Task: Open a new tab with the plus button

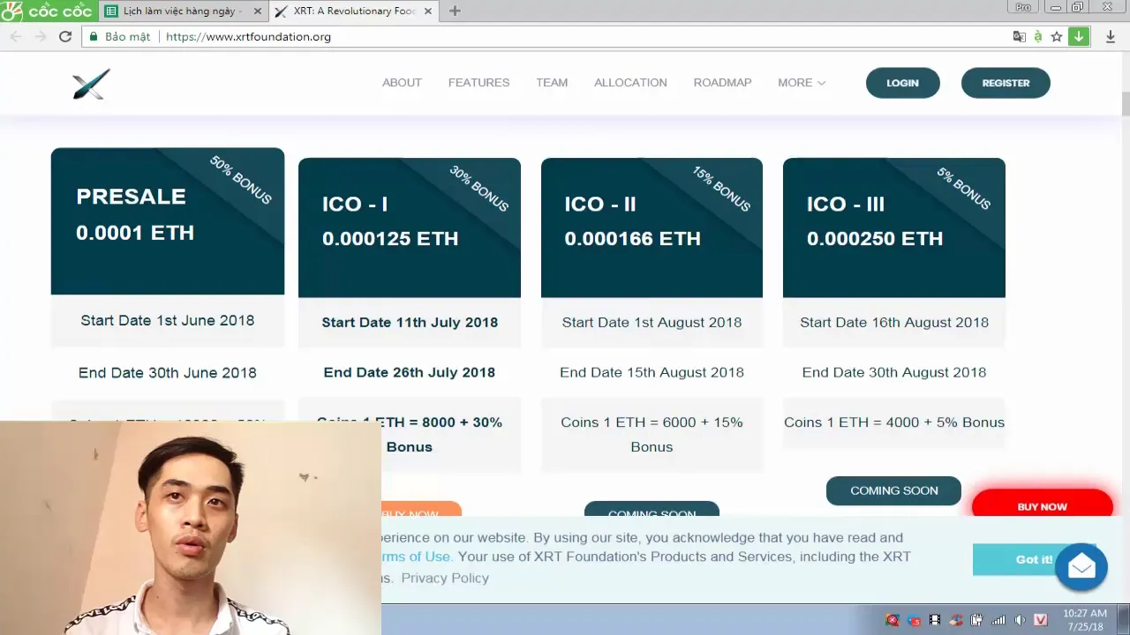Action: [x=455, y=11]
